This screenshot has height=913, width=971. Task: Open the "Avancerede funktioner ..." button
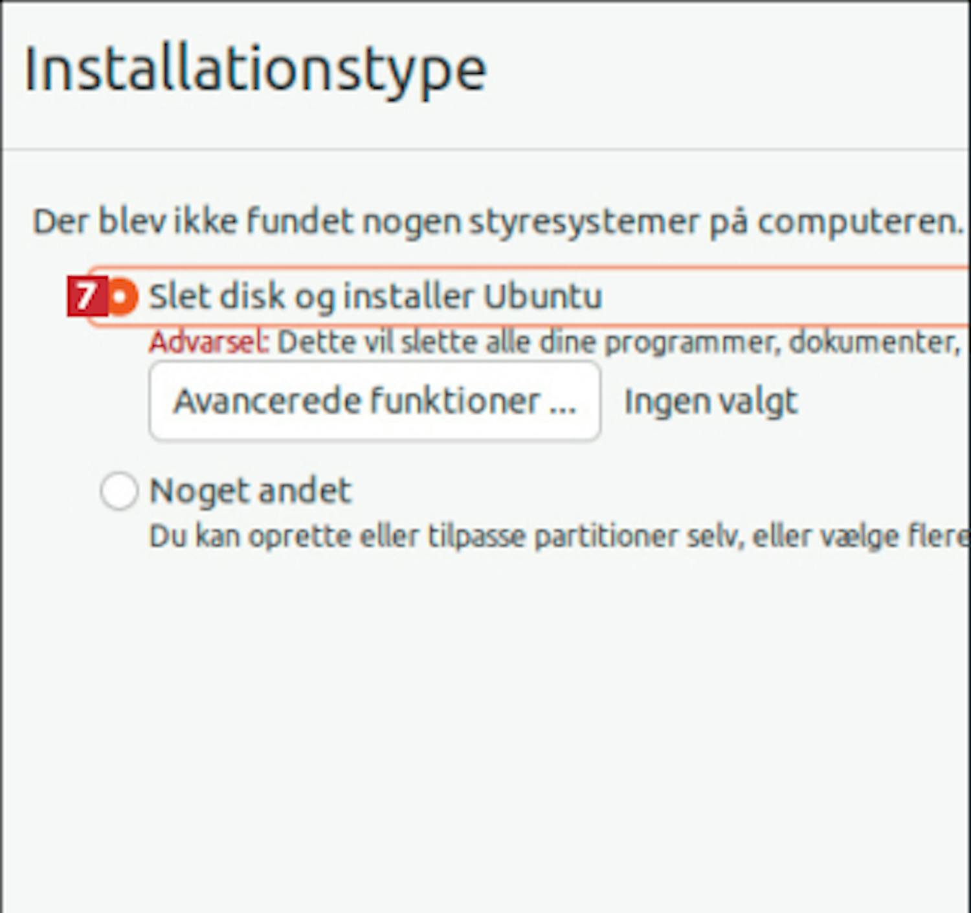tap(374, 401)
